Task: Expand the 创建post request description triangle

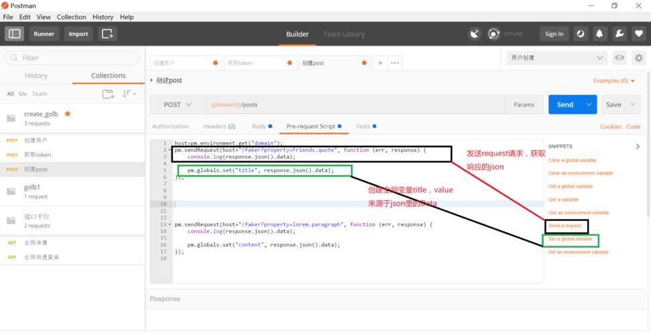Action: pos(152,80)
